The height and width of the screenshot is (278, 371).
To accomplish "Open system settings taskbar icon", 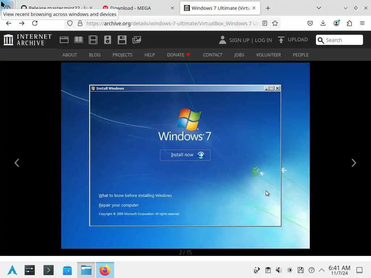I will point(30,270).
